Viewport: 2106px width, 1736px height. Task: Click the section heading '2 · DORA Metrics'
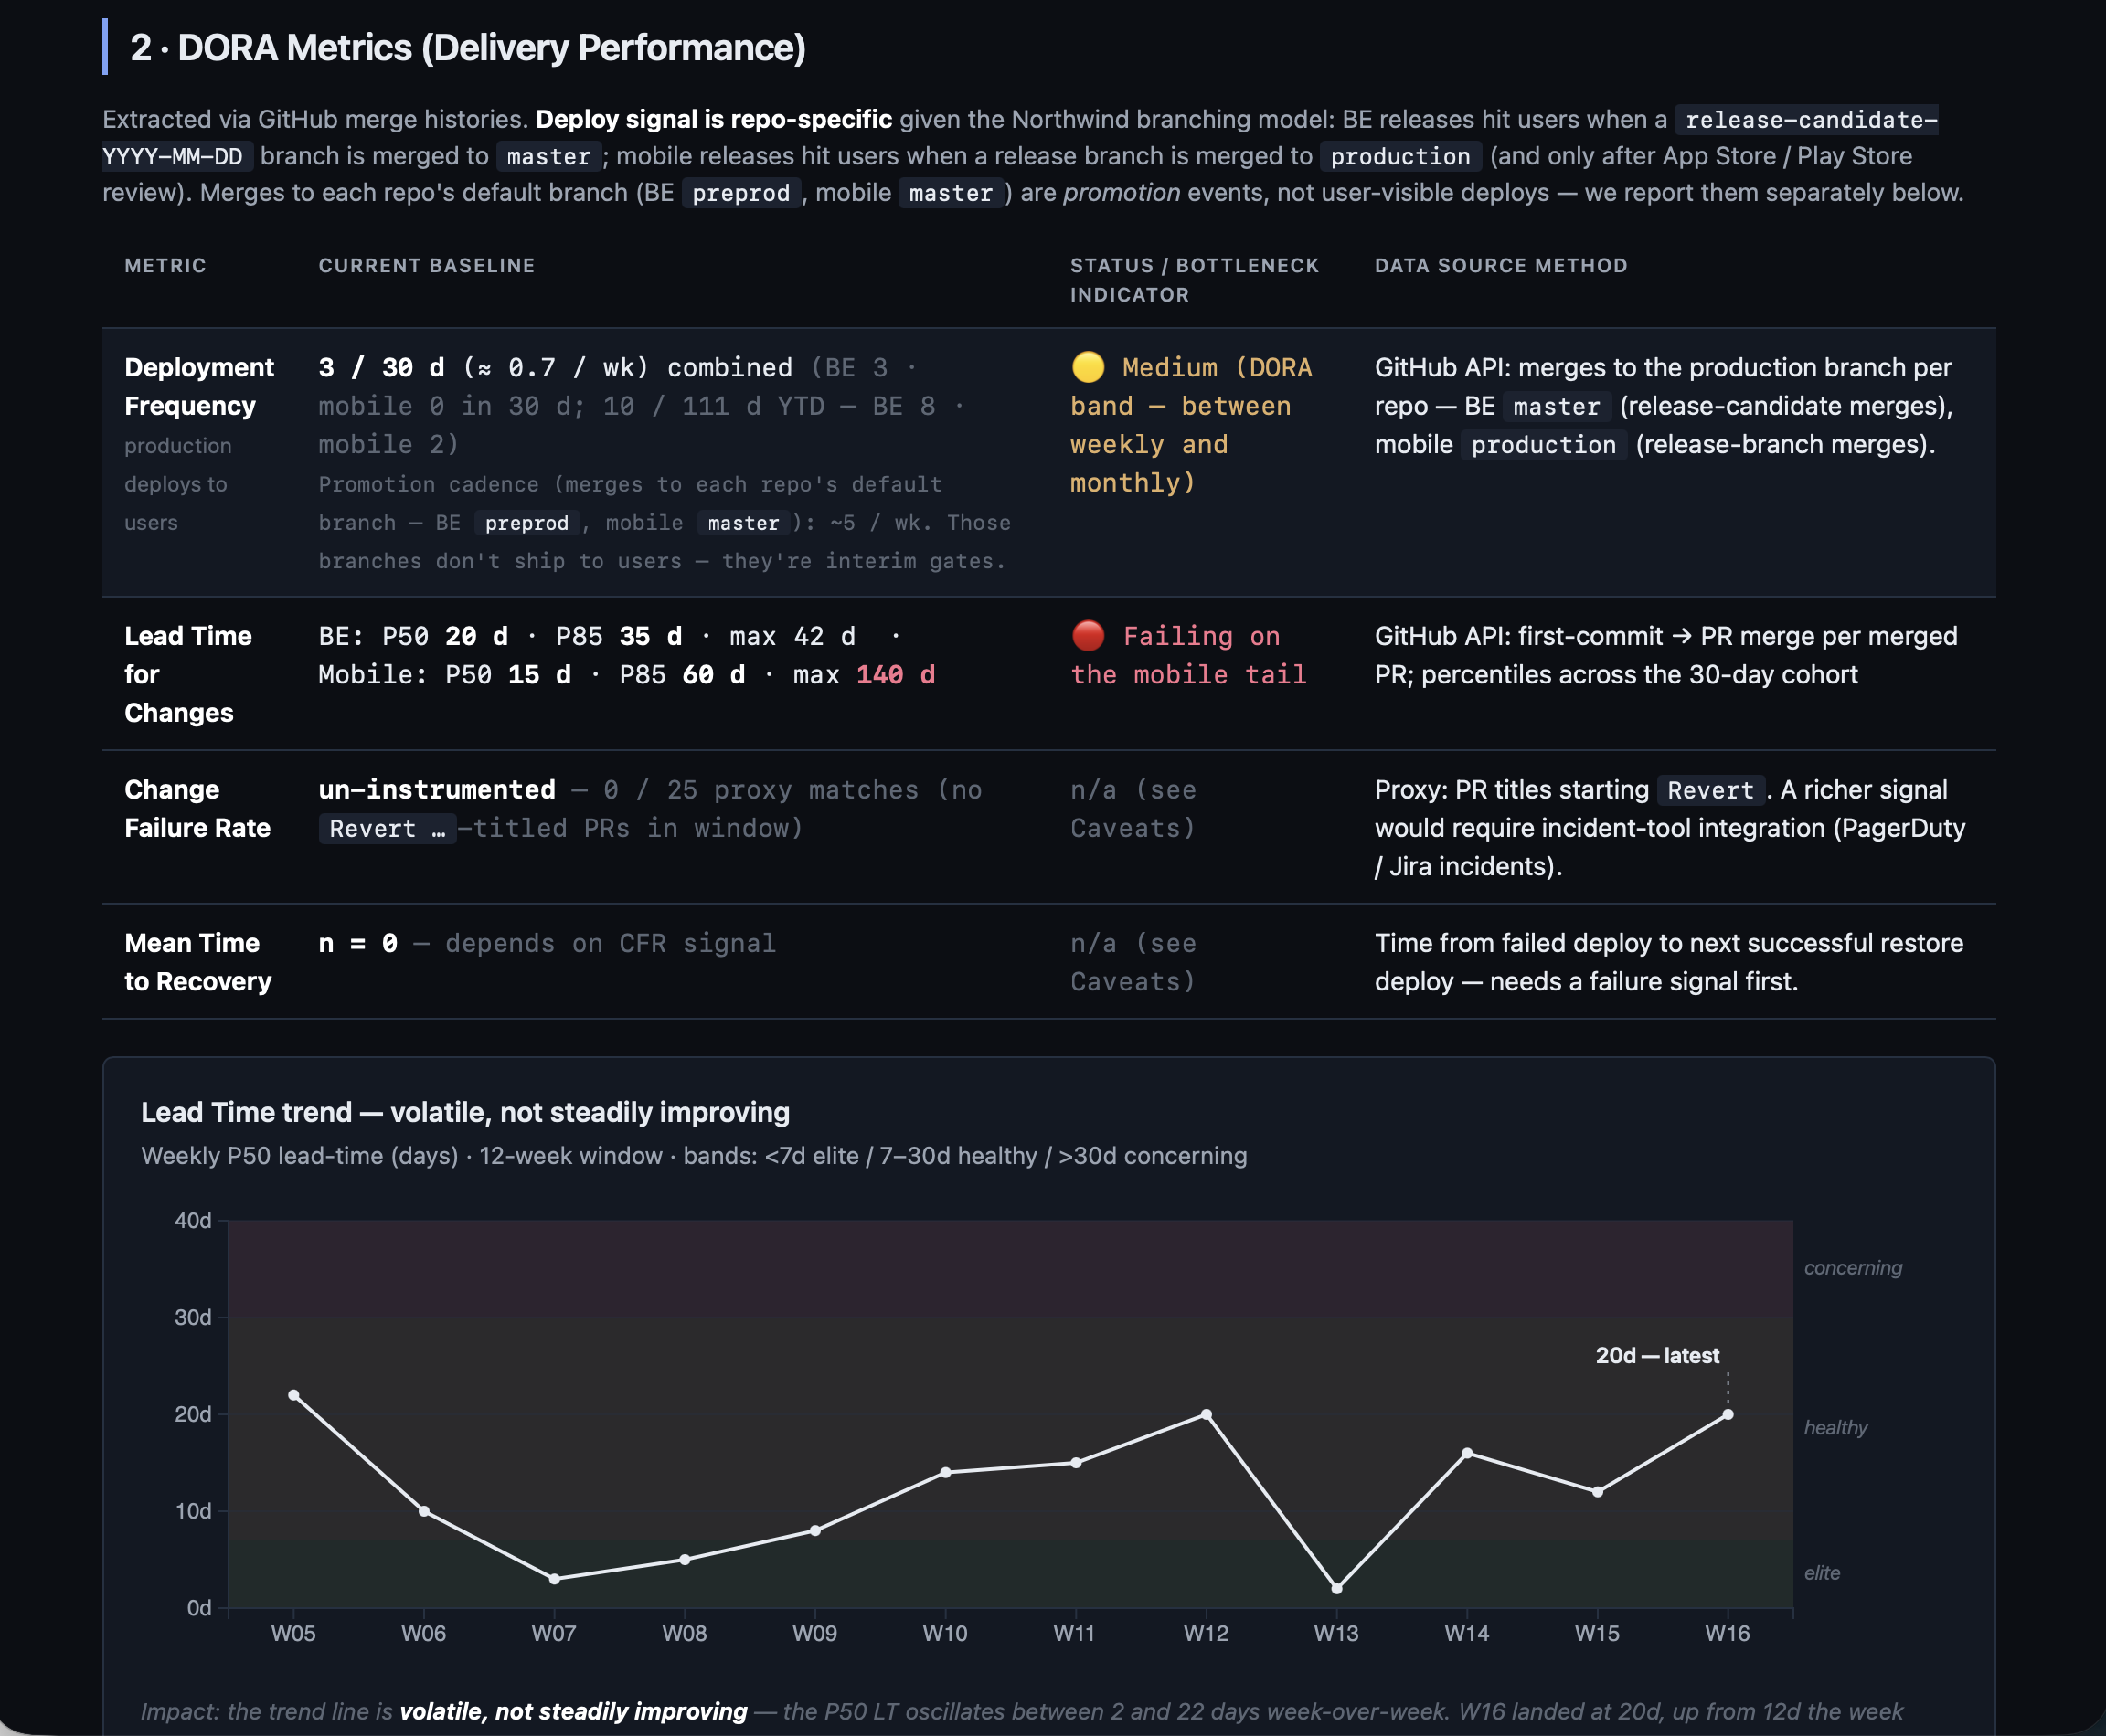coord(468,48)
